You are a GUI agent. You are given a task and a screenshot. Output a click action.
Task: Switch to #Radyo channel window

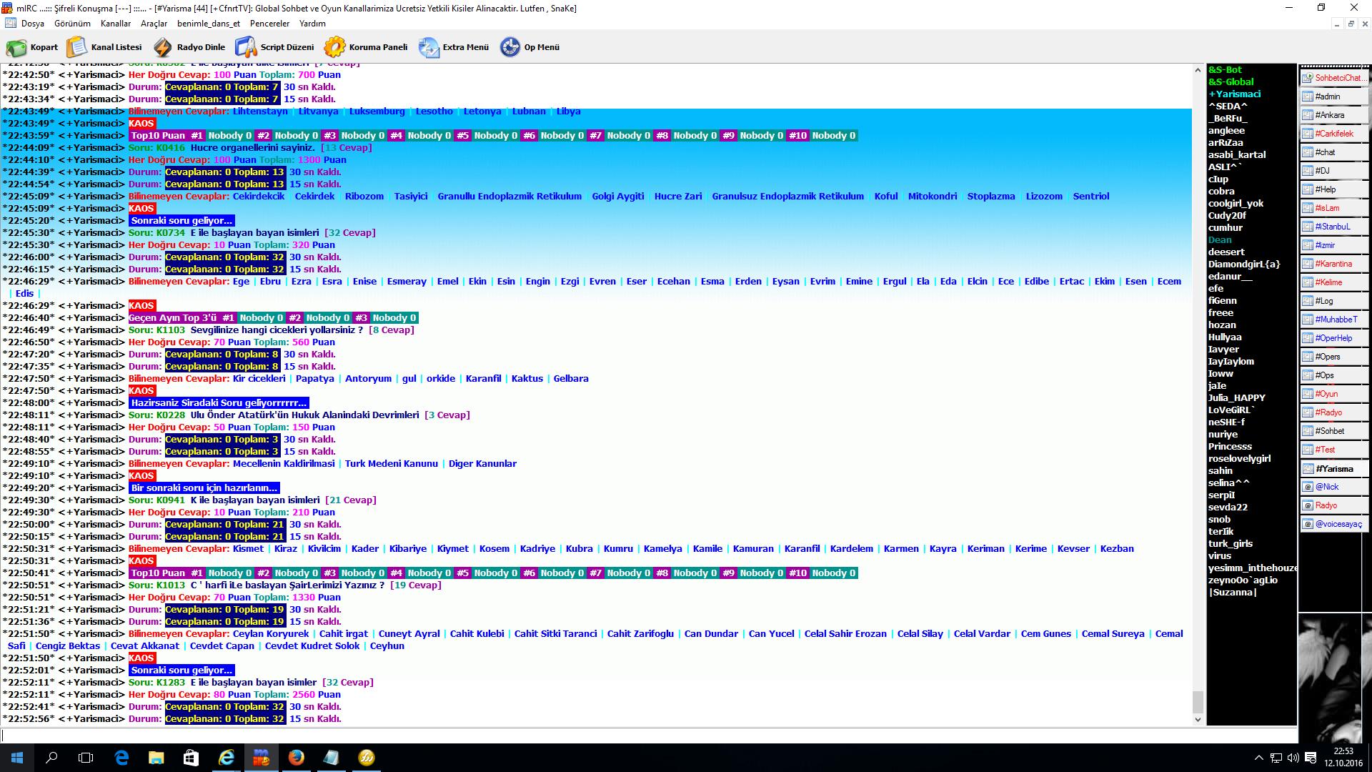(1334, 412)
